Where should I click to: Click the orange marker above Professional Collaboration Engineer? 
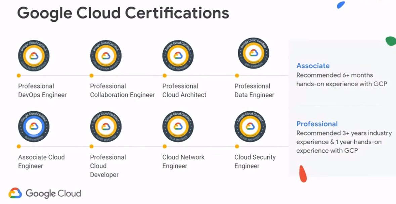point(91,75)
